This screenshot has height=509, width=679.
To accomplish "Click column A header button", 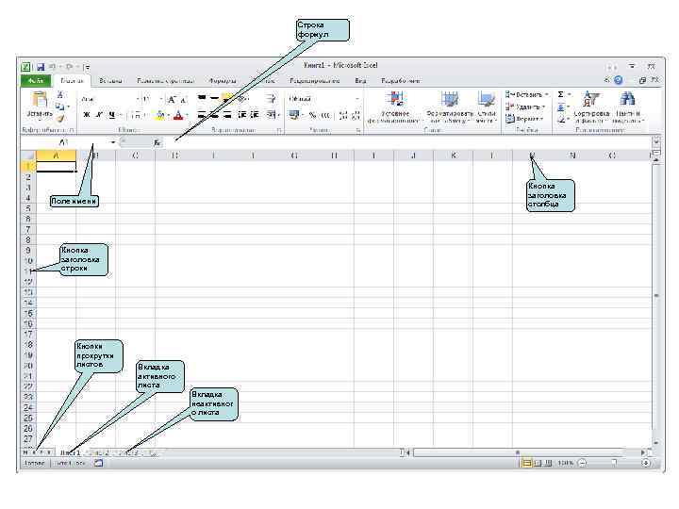I will click(x=56, y=155).
